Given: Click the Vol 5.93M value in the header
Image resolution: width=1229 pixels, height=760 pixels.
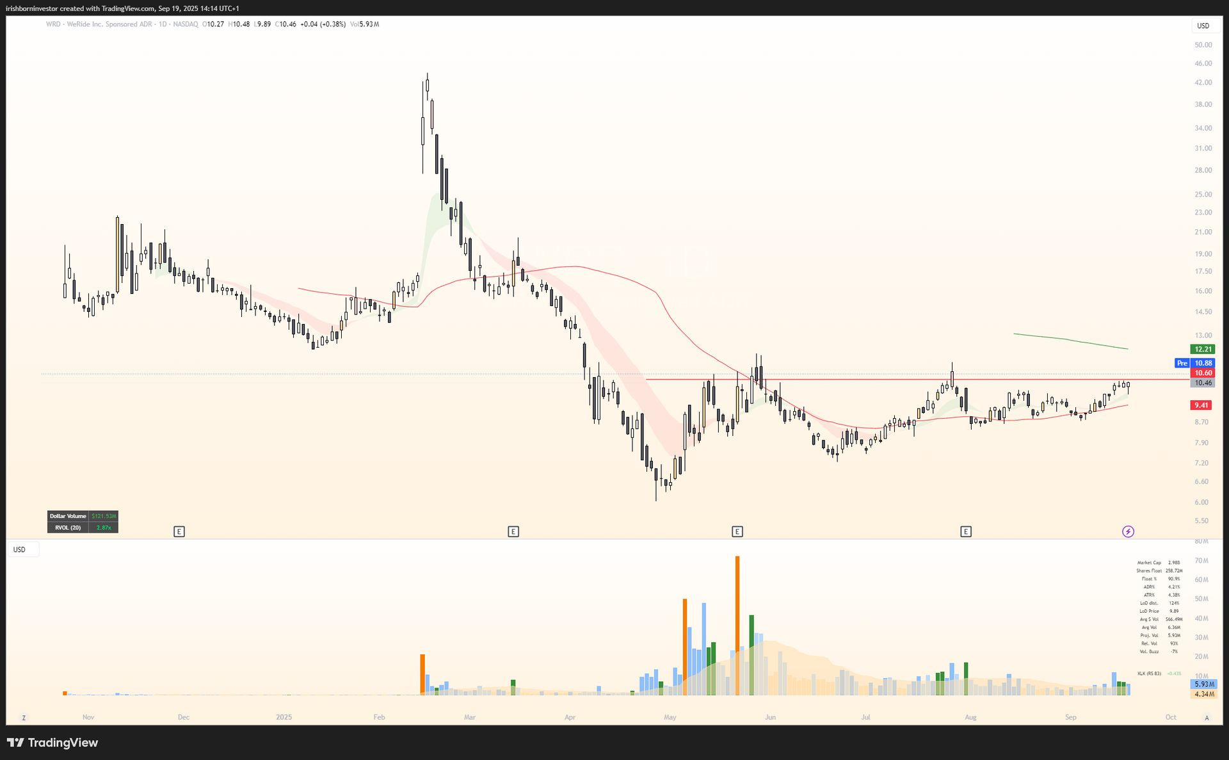Looking at the screenshot, I should click(365, 24).
